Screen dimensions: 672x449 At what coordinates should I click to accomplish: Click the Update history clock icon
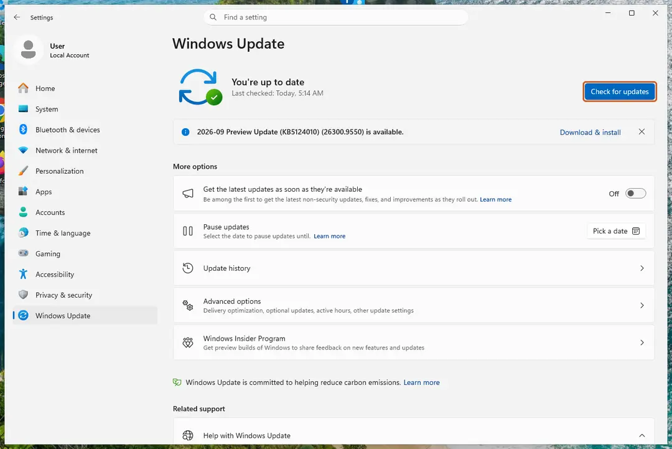[x=188, y=268]
